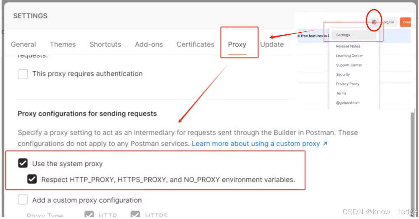Go to the Certificates tab
Viewport: 419px width, 219px height.
(x=195, y=44)
